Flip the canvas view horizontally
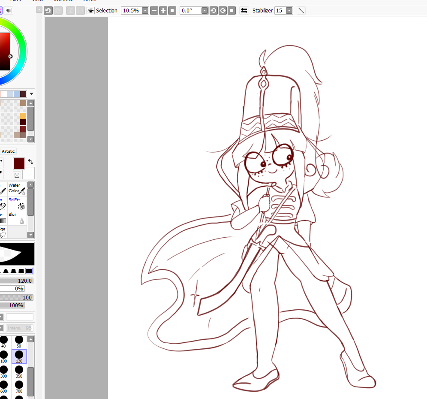Viewport: 427px width, 399px height. point(244,10)
